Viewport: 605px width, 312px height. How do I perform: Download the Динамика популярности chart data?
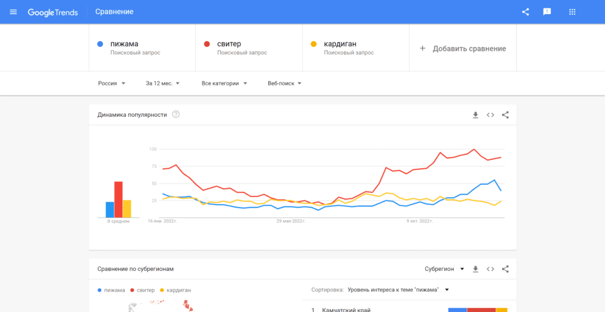475,115
